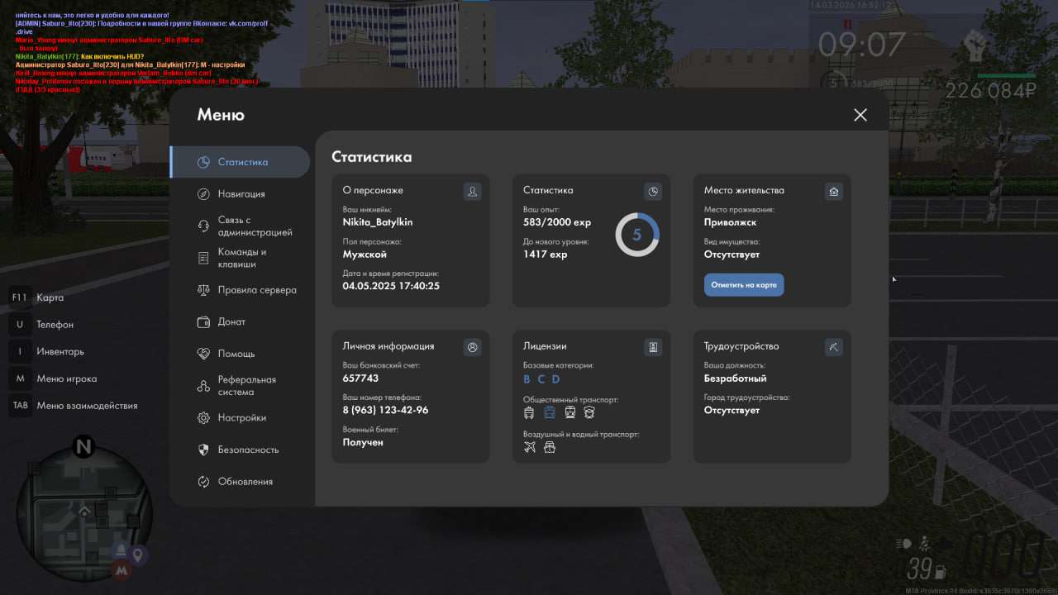The height and width of the screenshot is (595, 1058).
Task: Click the ship license icon
Action: (x=550, y=447)
